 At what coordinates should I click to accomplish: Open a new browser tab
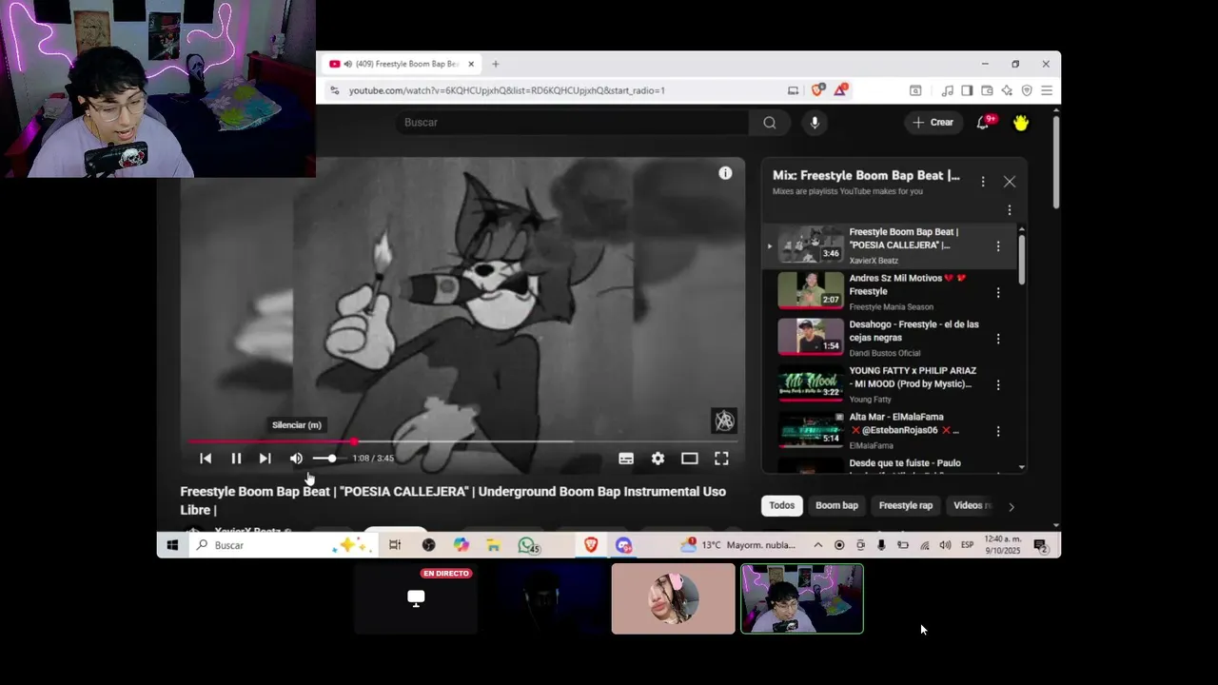pyautogui.click(x=495, y=64)
